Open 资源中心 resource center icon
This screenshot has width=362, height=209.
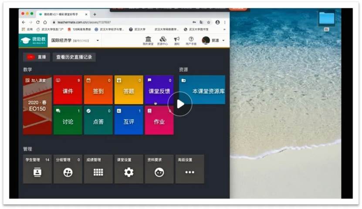point(162,41)
